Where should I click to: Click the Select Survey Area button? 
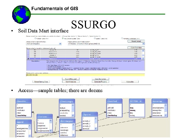[x=41, y=82]
